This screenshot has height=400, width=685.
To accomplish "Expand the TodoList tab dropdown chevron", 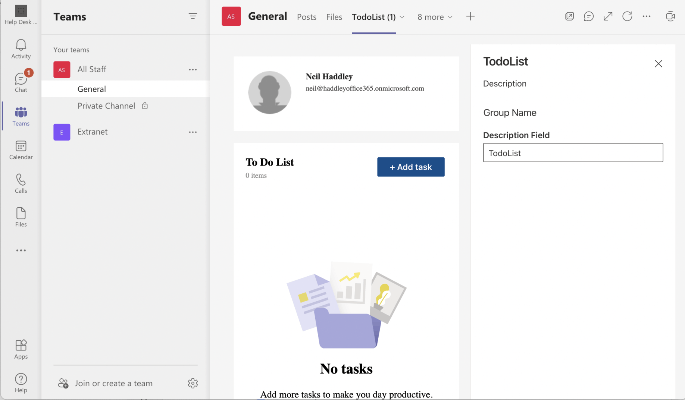I will 402,17.
